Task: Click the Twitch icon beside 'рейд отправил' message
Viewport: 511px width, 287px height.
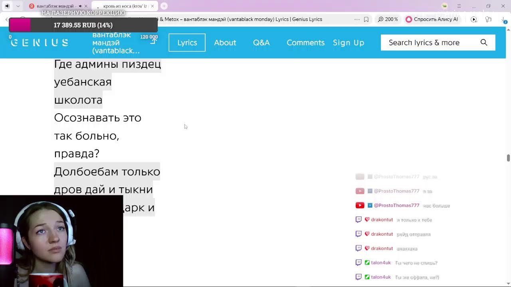Action: 358,234
